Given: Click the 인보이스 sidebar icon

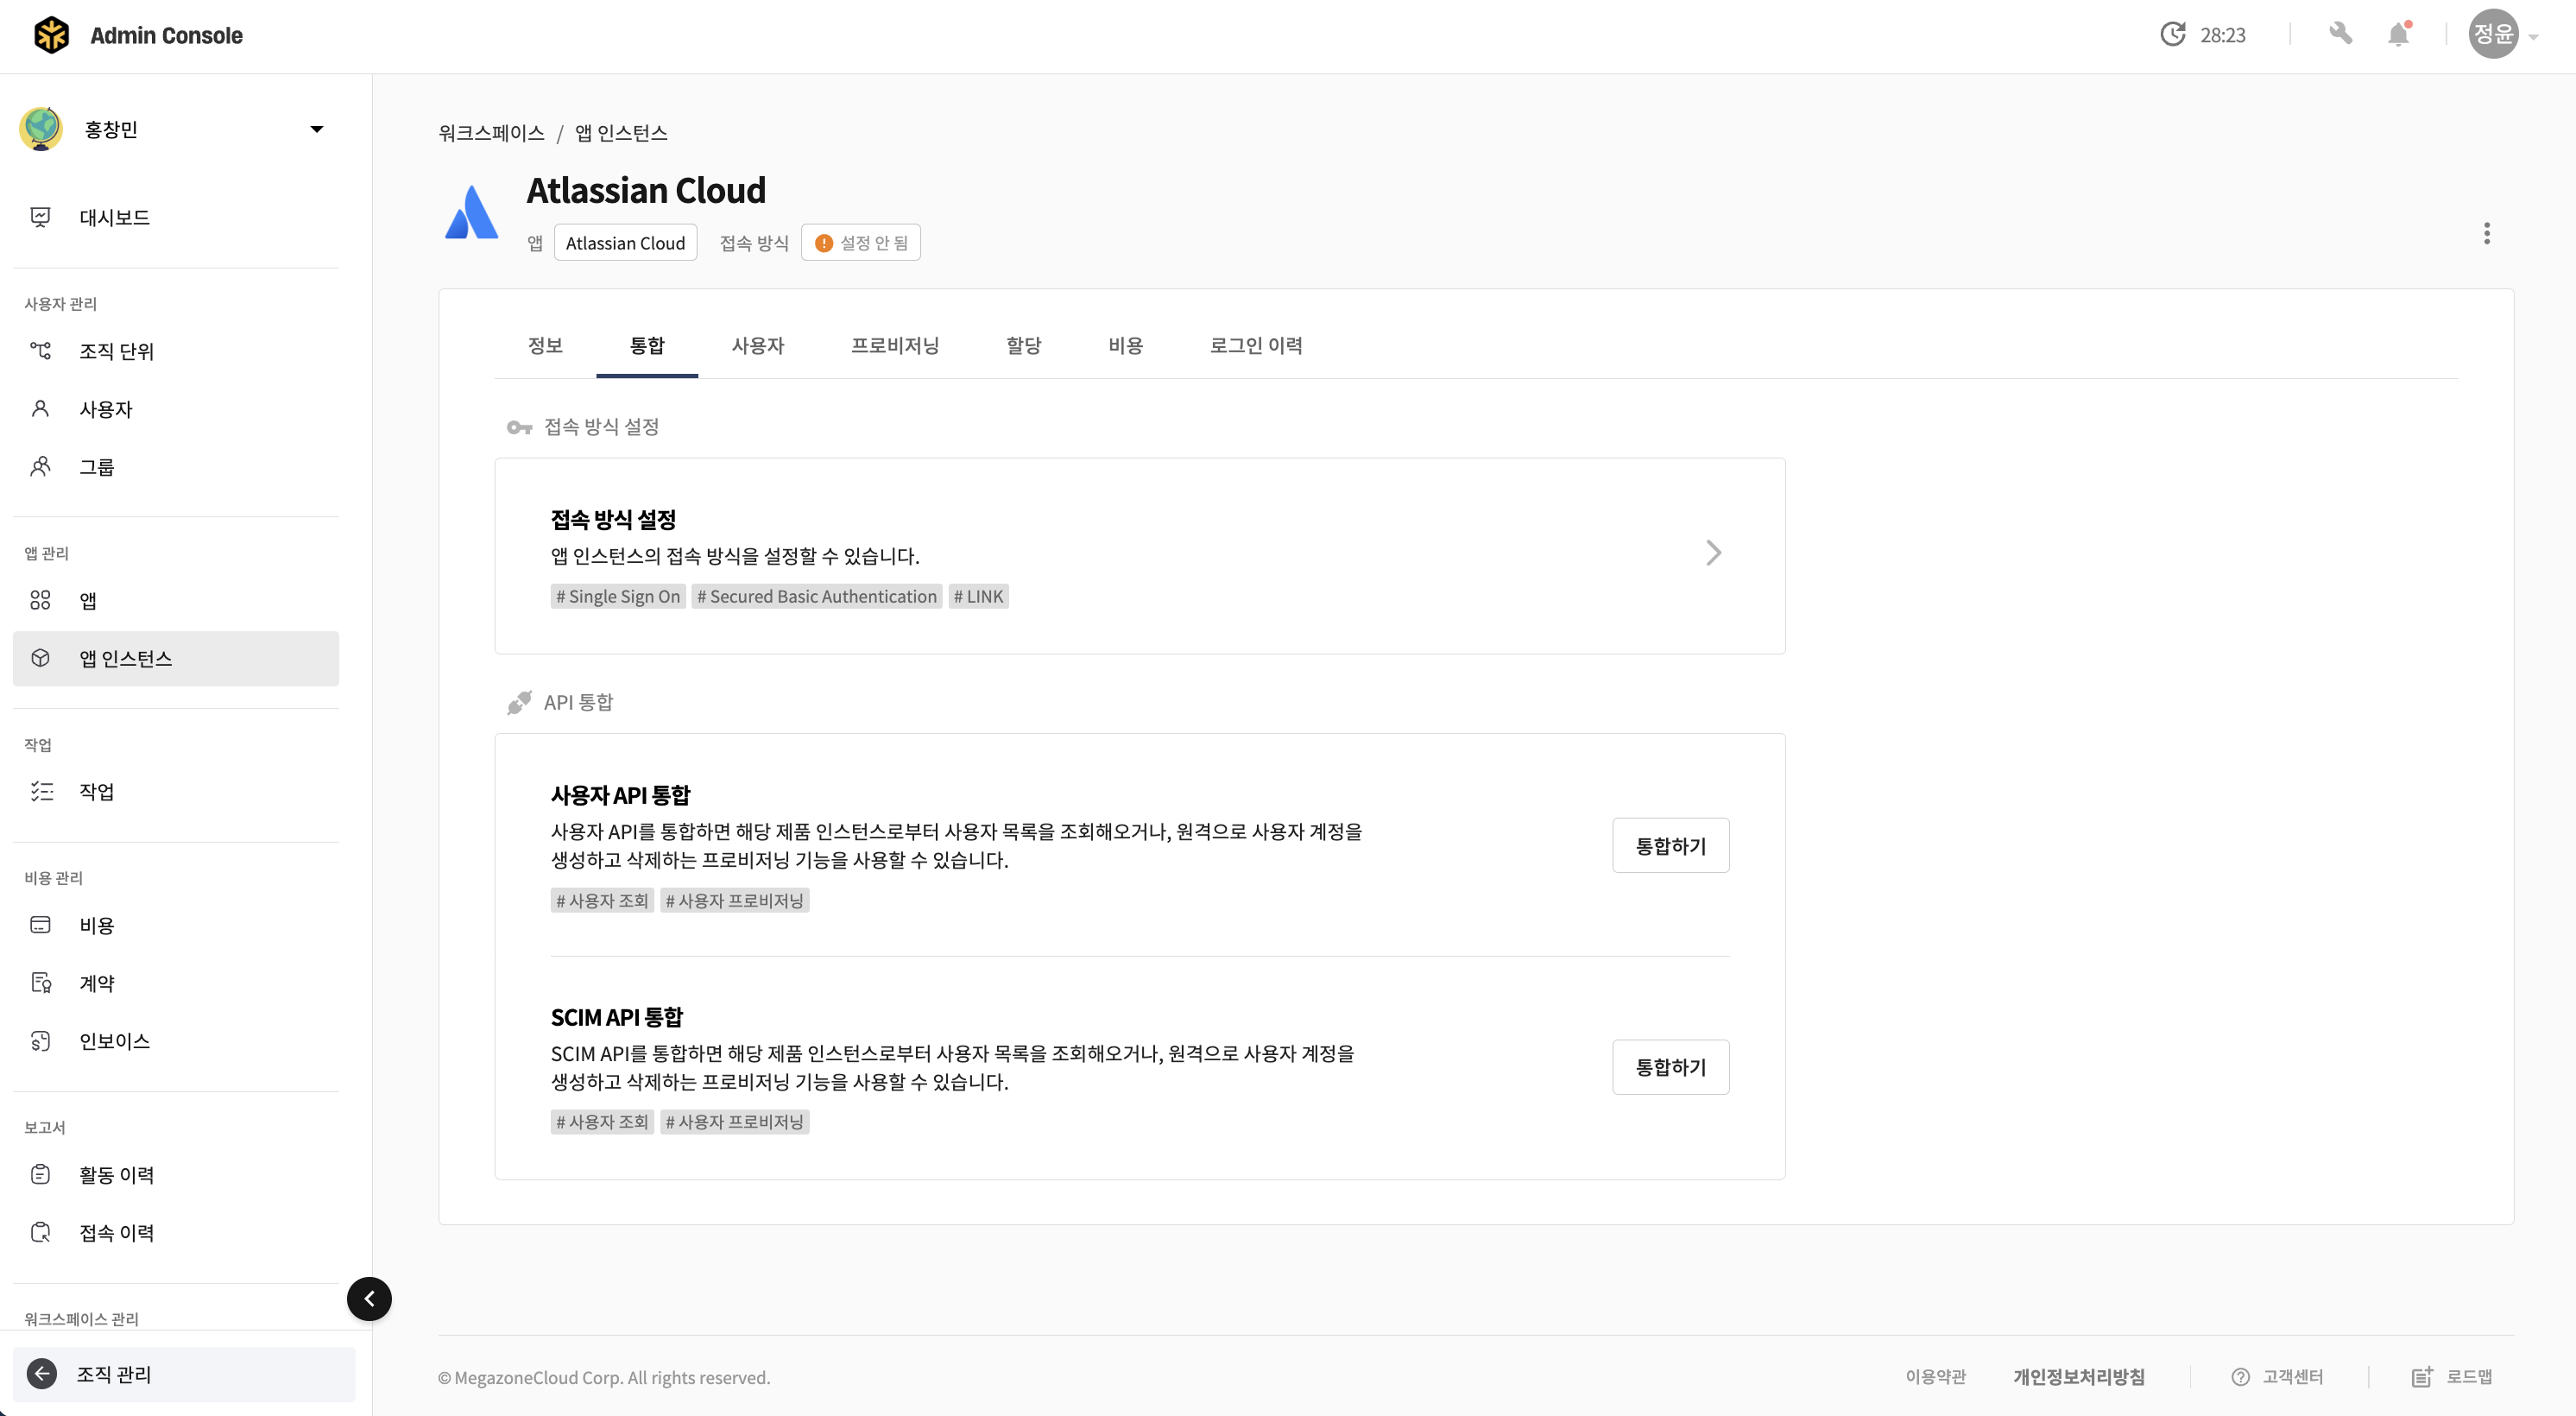Looking at the screenshot, I should 40,1041.
